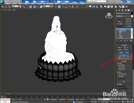Click the 关键点过滤器 button
Screen dimensions: 134x103
pos(105,102)
